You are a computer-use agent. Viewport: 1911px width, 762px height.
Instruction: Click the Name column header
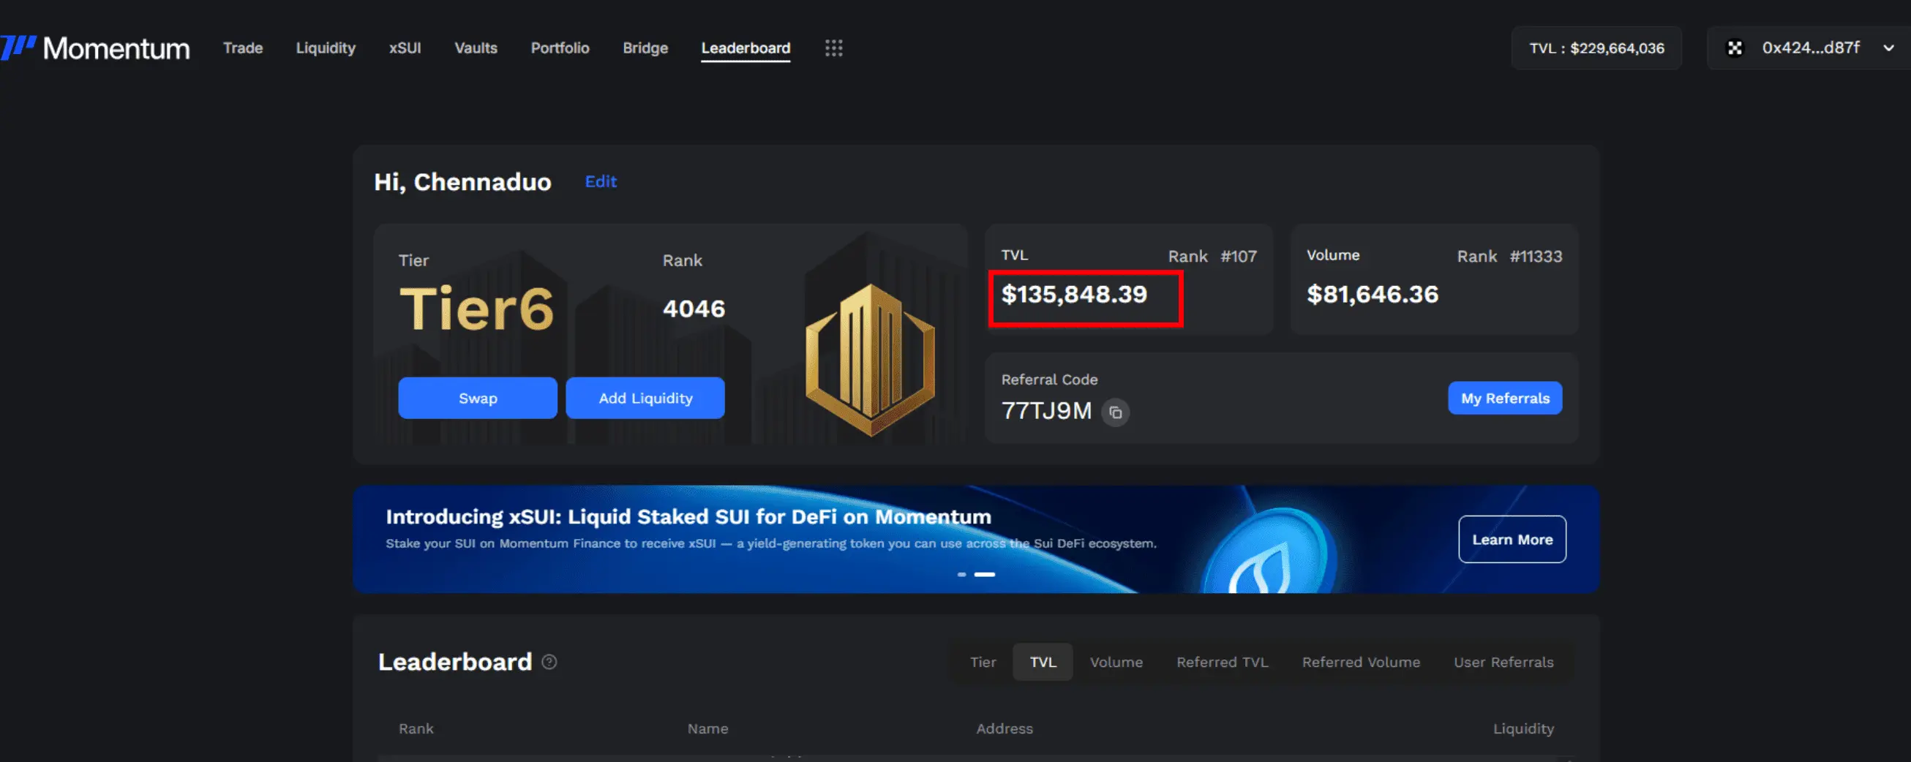click(x=707, y=728)
